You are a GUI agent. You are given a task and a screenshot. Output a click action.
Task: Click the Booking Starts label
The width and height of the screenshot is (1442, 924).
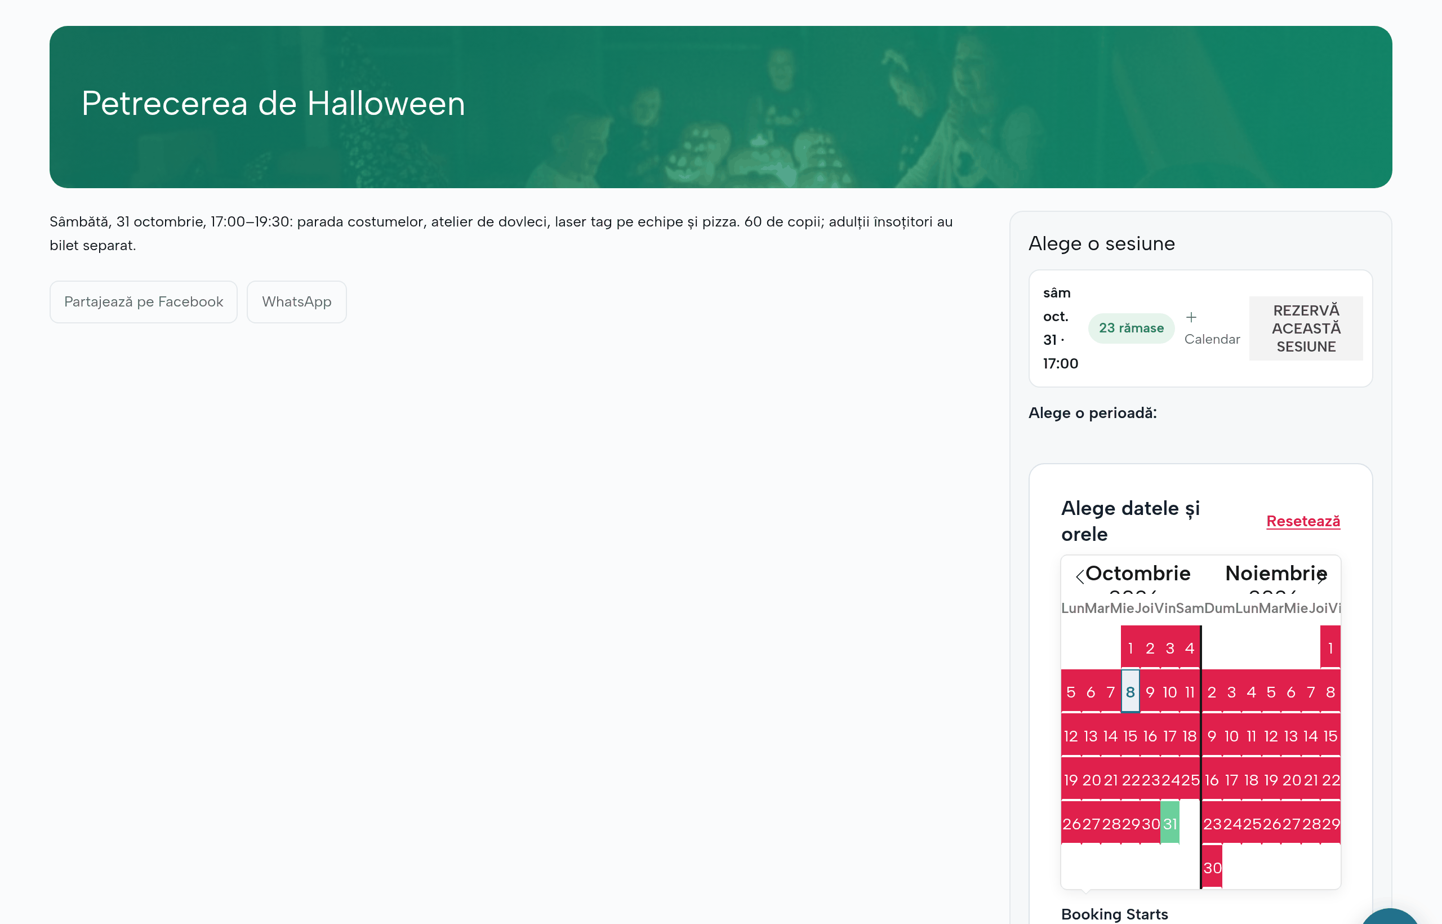coord(1115,914)
